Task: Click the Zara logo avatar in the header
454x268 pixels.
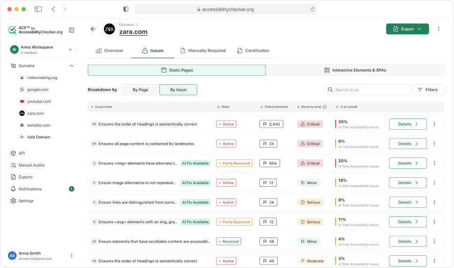Action: coord(110,29)
